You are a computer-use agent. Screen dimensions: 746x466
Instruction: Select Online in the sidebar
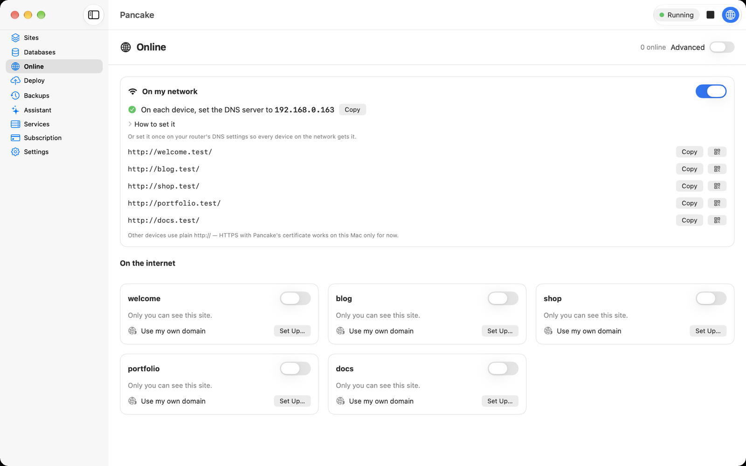coord(54,66)
